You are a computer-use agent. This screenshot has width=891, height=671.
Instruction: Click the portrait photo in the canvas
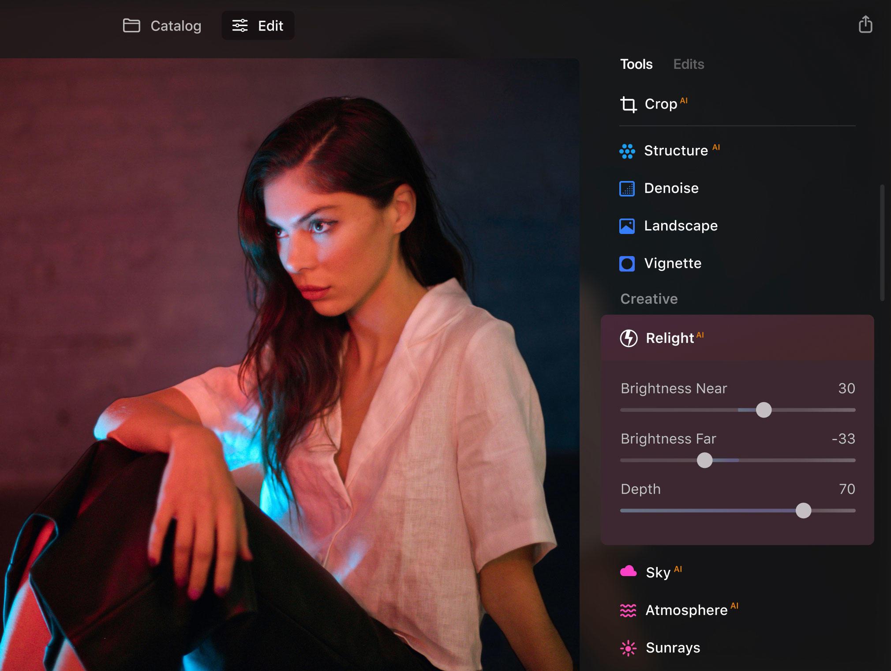289,365
